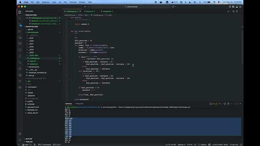This screenshot has width=260, height=146.
Task: Click the Explorer more actions ellipsis
Action: 59,11
